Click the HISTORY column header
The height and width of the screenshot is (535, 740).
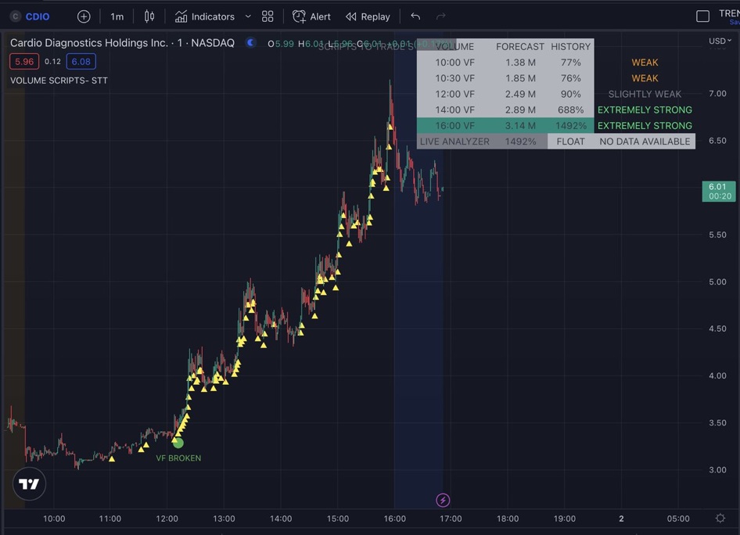[x=570, y=47]
